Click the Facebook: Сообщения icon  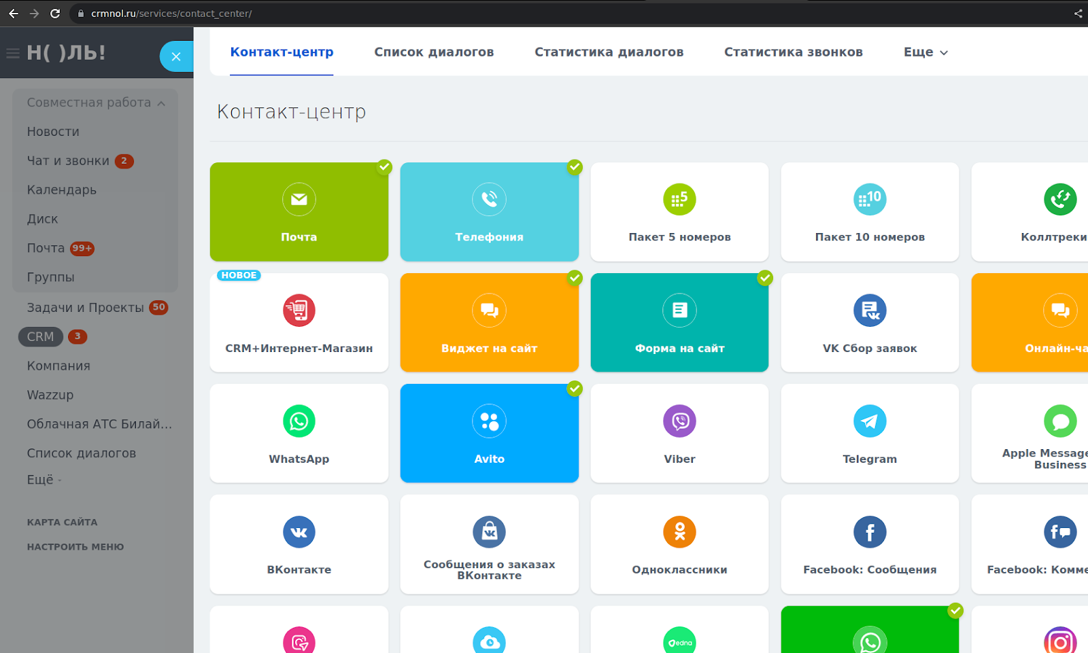870,532
